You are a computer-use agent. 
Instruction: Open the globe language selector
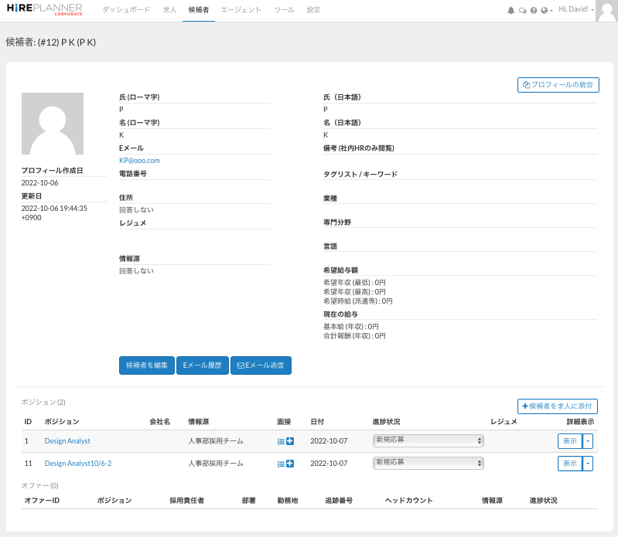pyautogui.click(x=545, y=10)
